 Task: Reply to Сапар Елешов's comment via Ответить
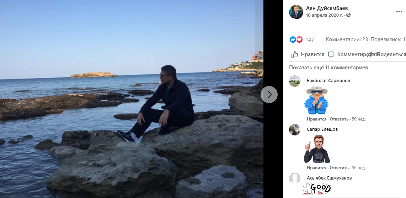pos(339,168)
